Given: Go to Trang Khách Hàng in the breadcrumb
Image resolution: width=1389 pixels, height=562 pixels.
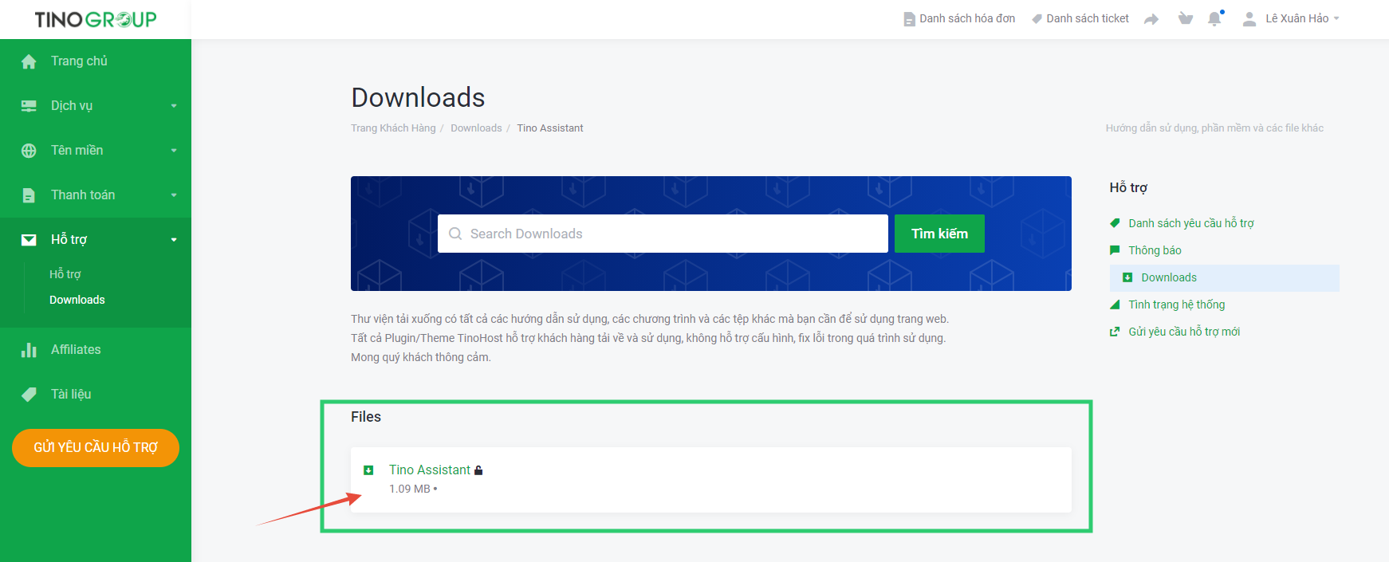Looking at the screenshot, I should point(393,128).
